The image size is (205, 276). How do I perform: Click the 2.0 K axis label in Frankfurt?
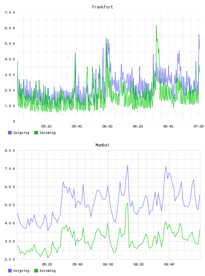pos(10,90)
